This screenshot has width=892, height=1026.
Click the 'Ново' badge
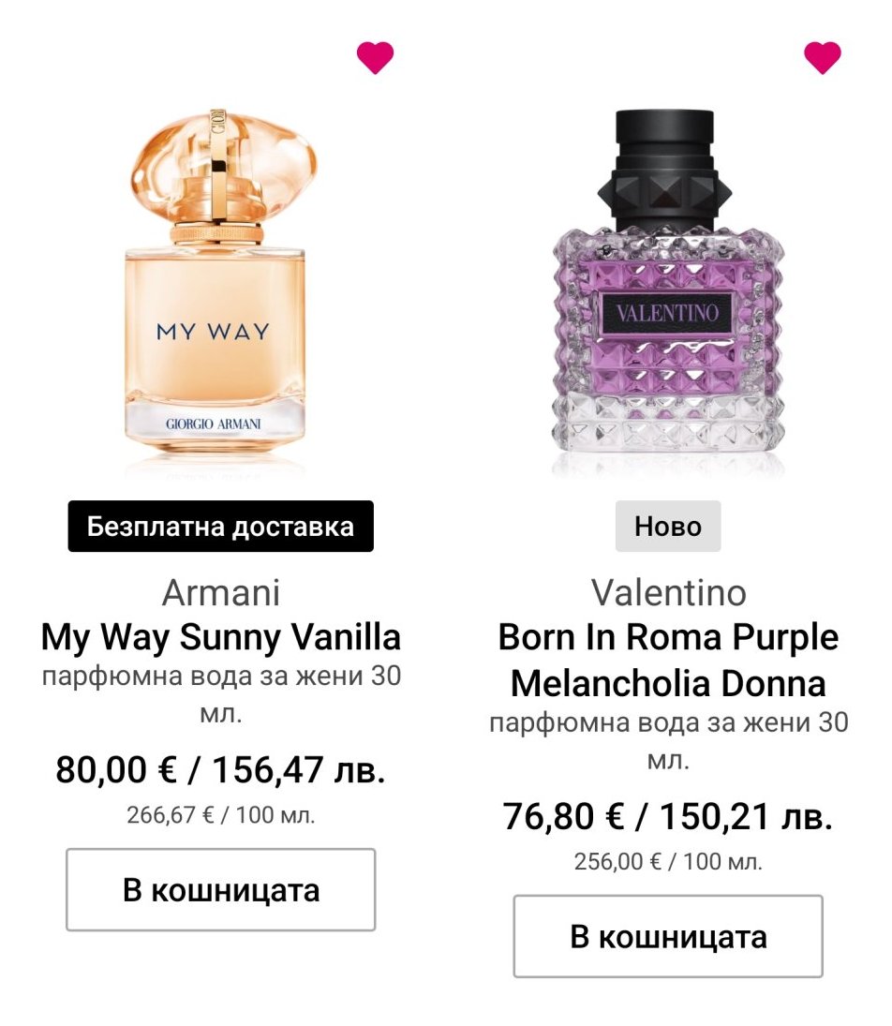[x=668, y=527]
